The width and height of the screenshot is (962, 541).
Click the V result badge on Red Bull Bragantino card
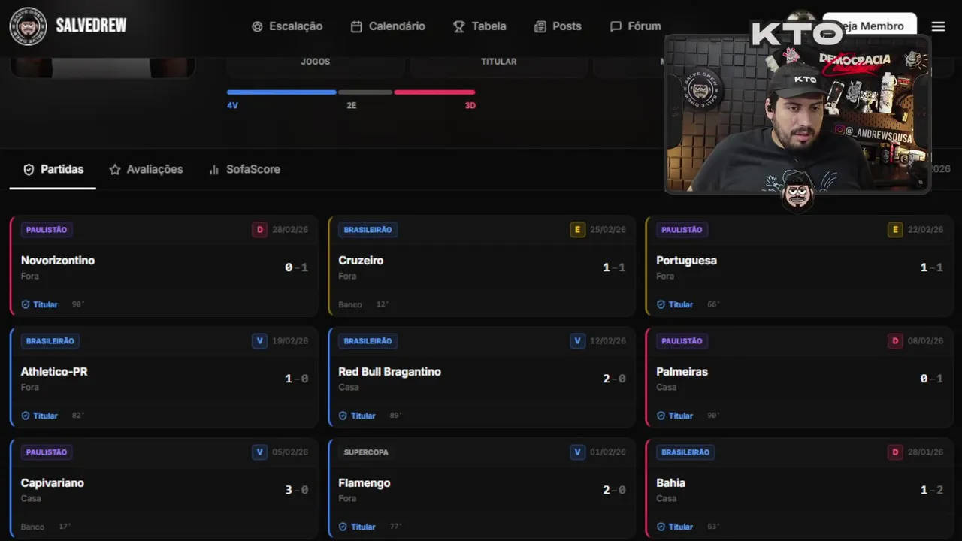coord(577,341)
